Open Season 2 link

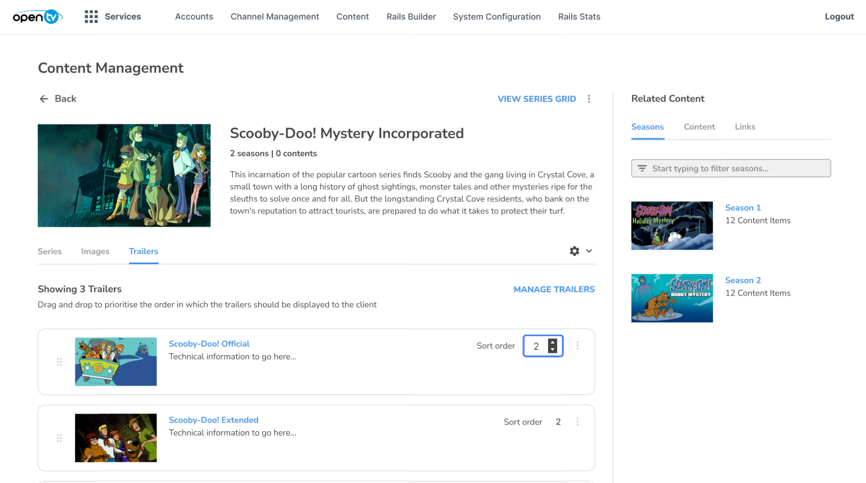pos(743,280)
